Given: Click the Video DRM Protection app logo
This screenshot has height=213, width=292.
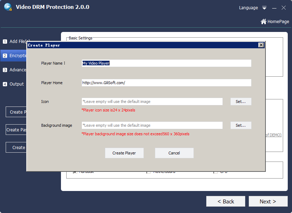Looking at the screenshot, I should click(8, 7).
